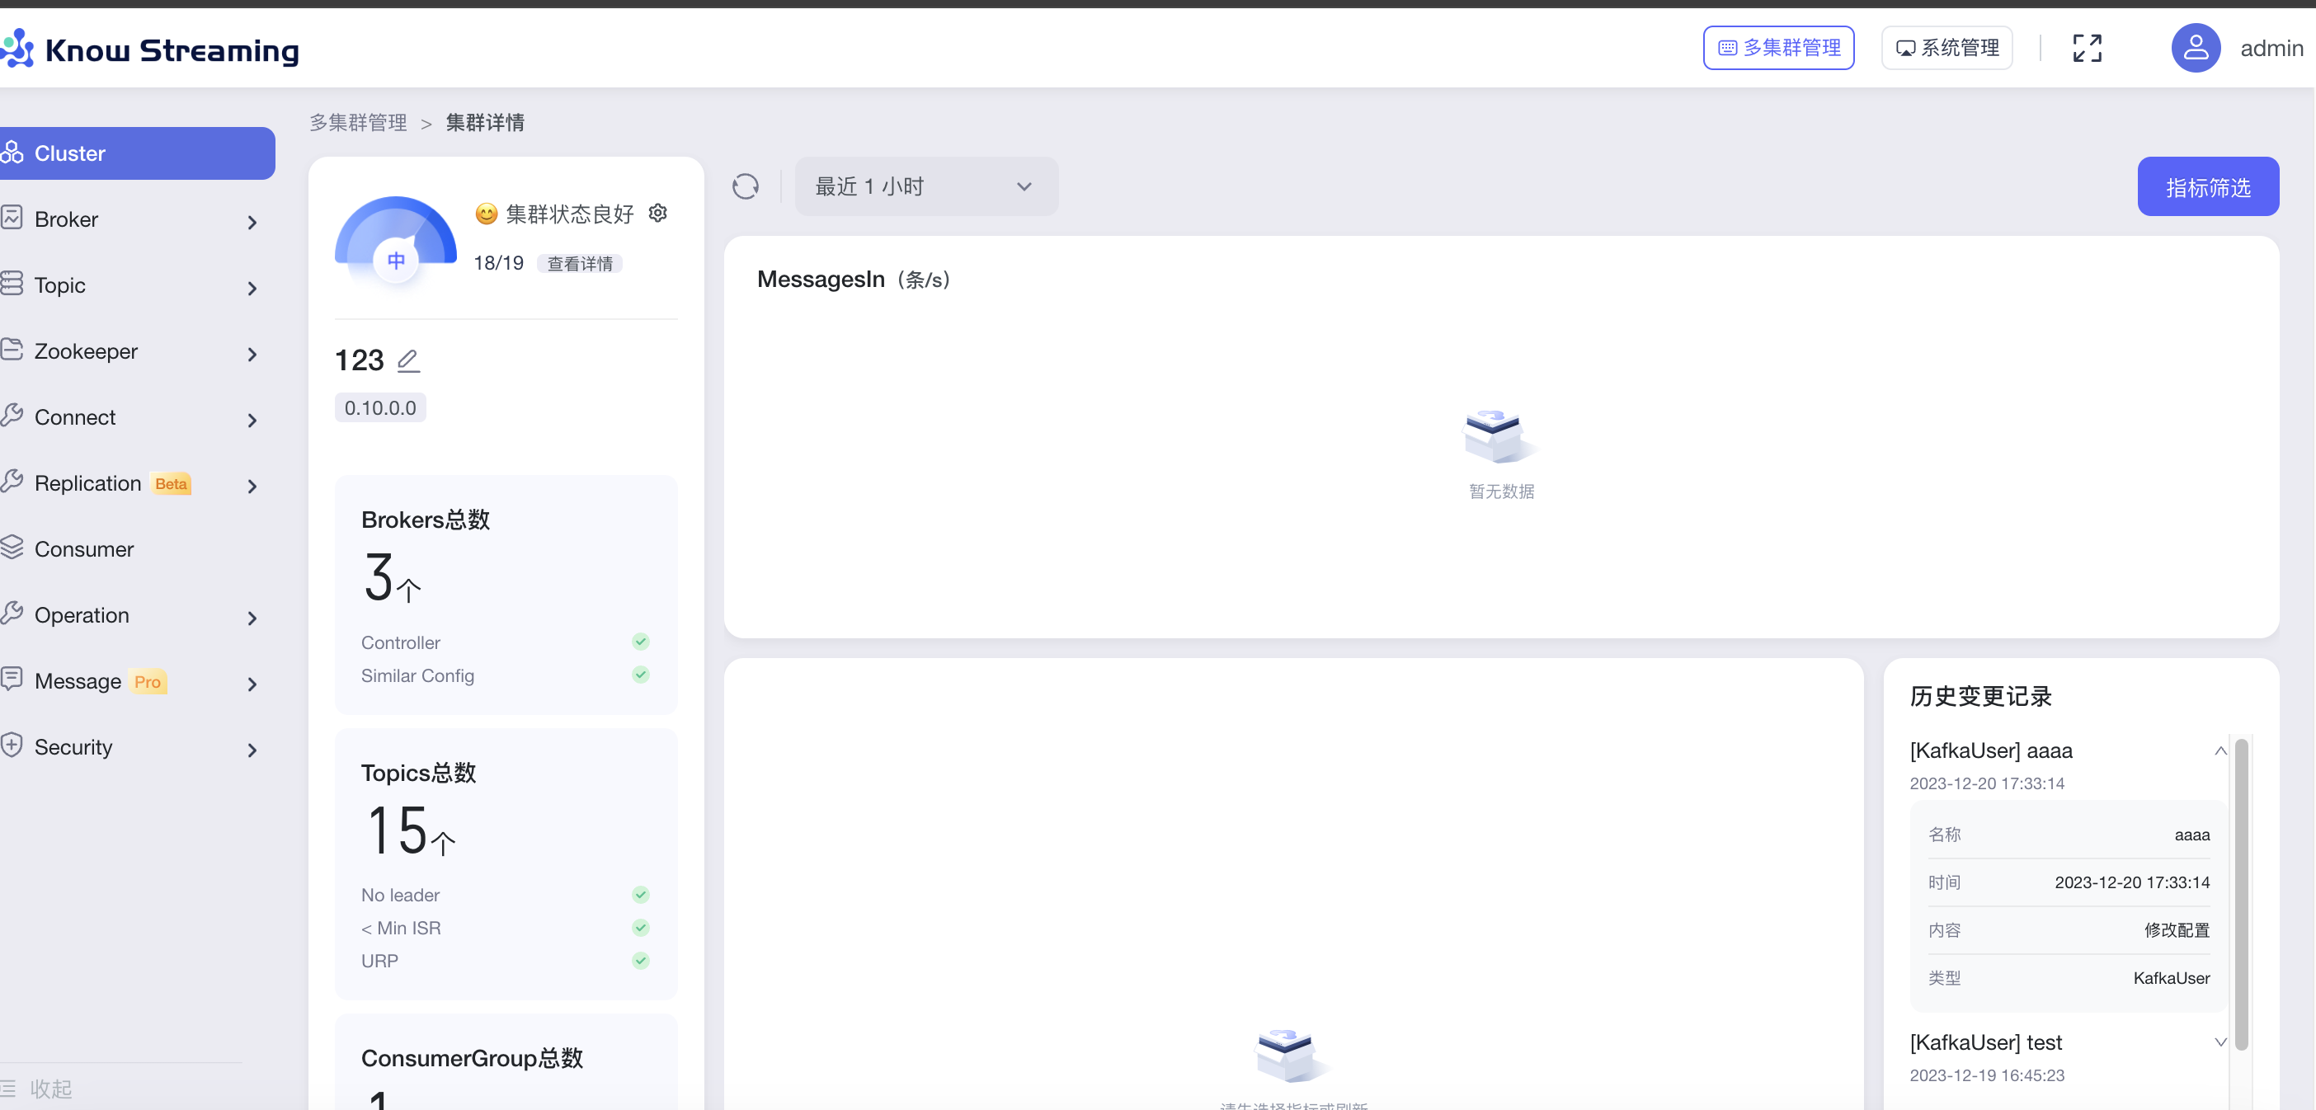This screenshot has height=1110, width=2316.
Task: Click the Consumer sidebar icon
Action: click(x=12, y=548)
